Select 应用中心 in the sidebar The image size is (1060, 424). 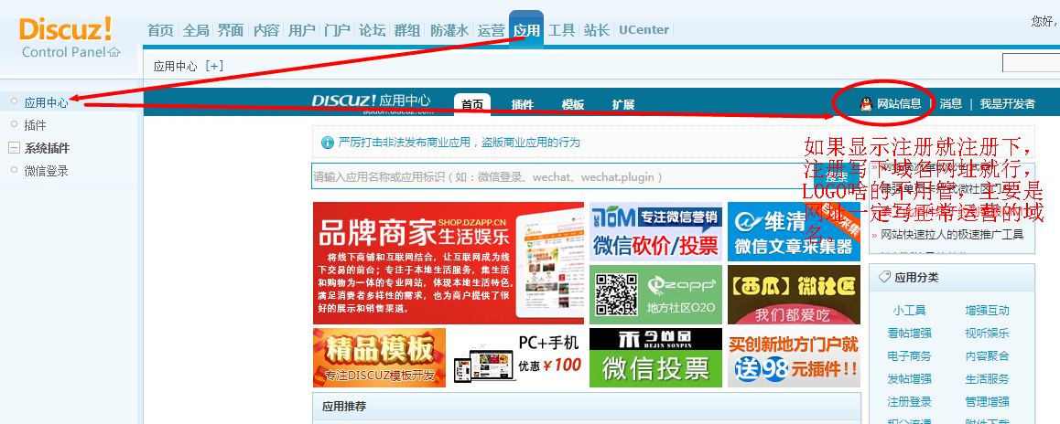[46, 102]
